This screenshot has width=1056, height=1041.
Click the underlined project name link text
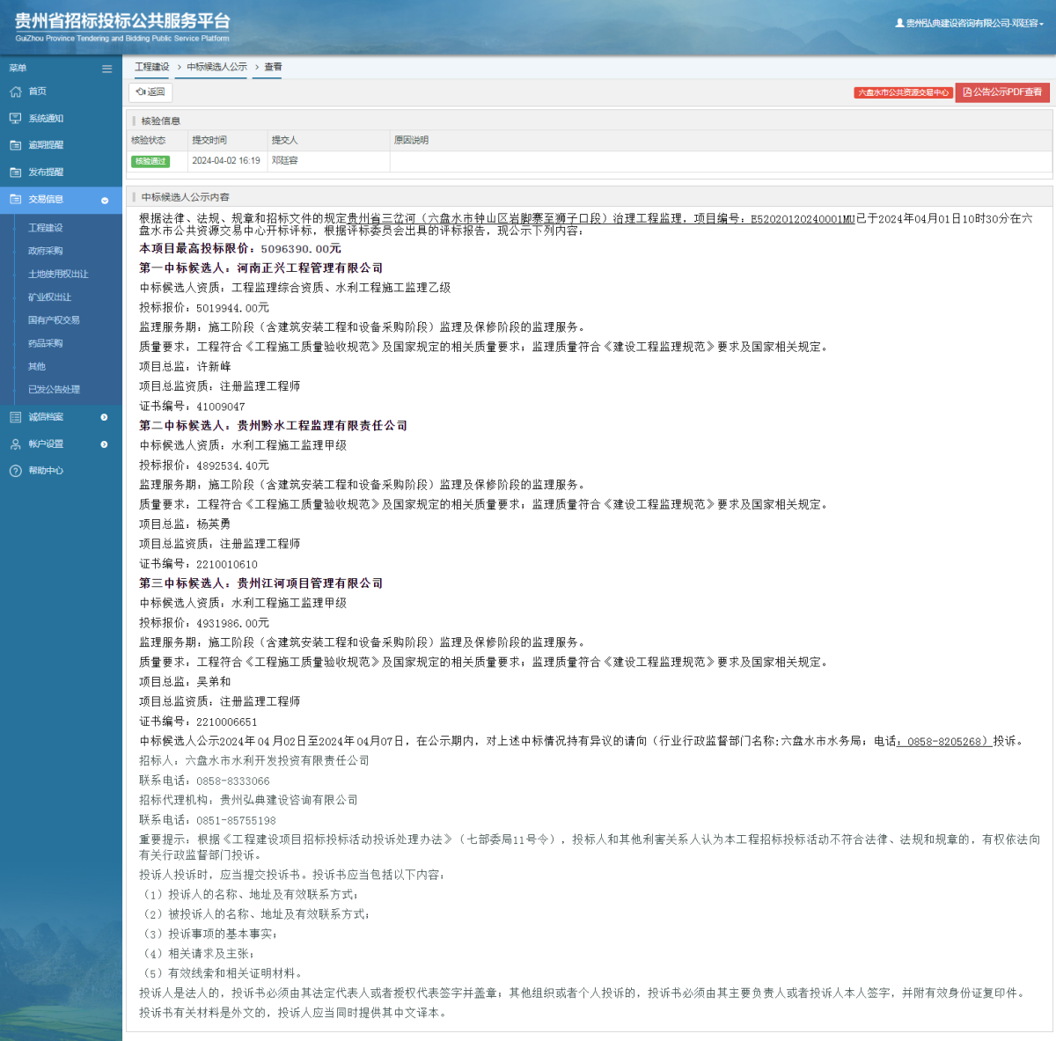click(602, 218)
